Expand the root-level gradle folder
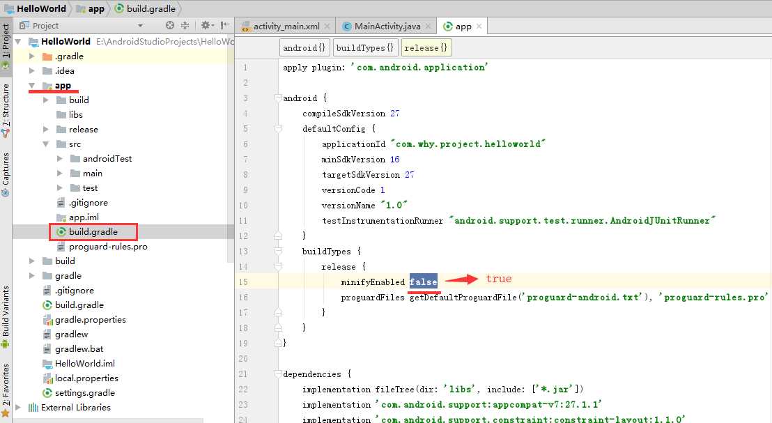This screenshot has width=772, height=423. point(32,276)
